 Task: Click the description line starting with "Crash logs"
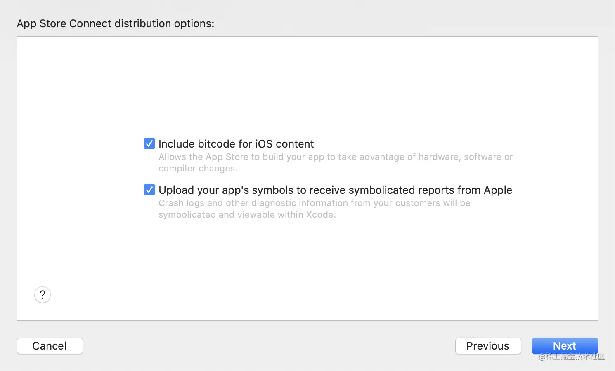pos(314,203)
